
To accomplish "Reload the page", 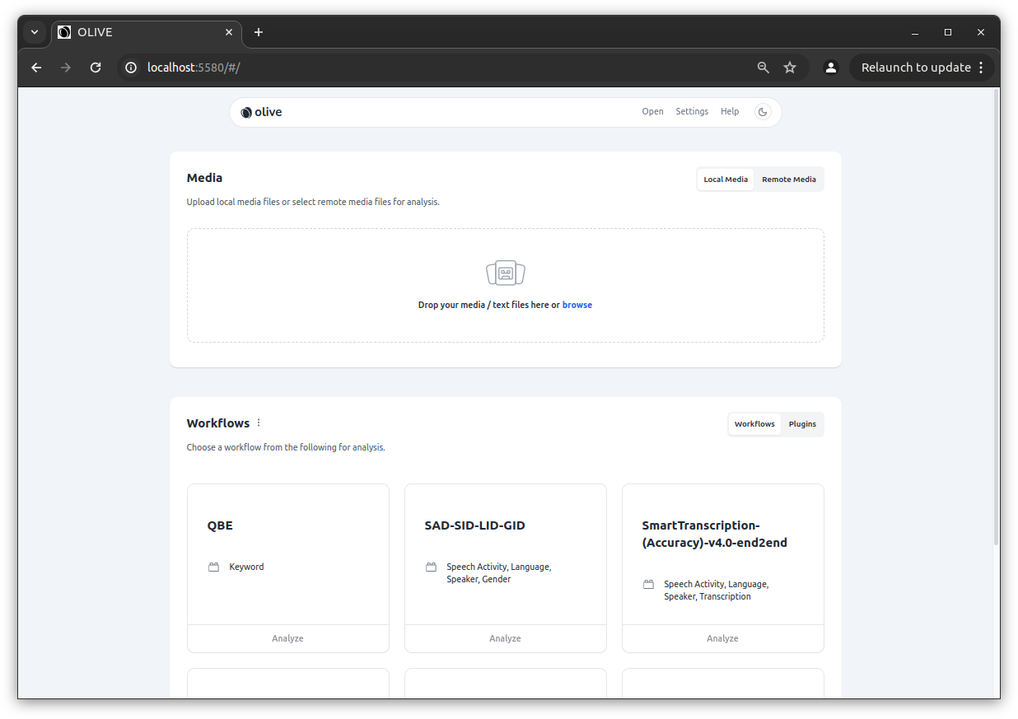I will tap(95, 68).
